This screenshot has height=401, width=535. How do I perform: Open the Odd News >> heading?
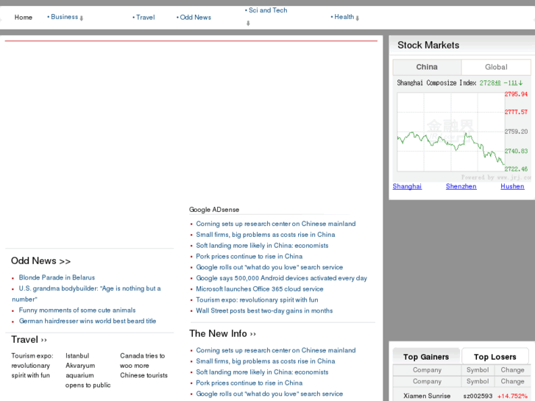(41, 261)
